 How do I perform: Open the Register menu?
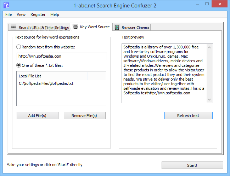click(38, 14)
